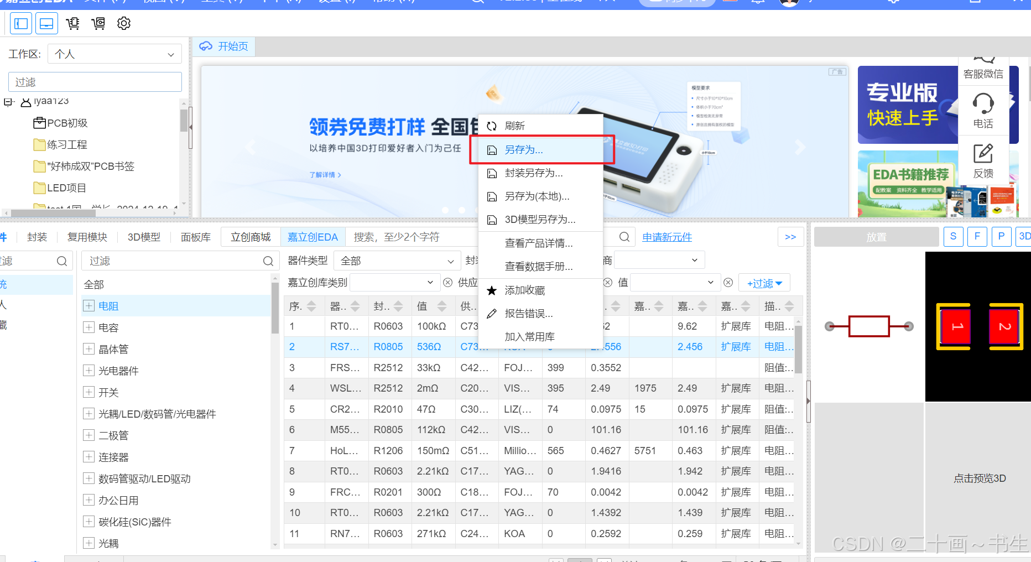The width and height of the screenshot is (1031, 562).
Task: Expand the 晶体管 category node
Action: click(x=88, y=349)
